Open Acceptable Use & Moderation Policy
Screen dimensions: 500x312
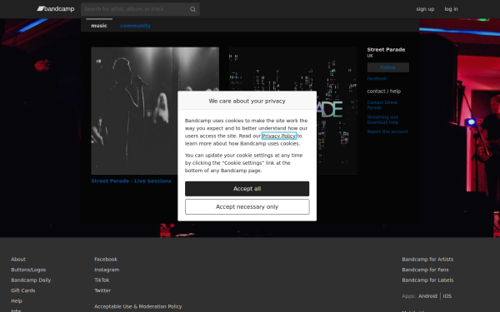coord(138,306)
